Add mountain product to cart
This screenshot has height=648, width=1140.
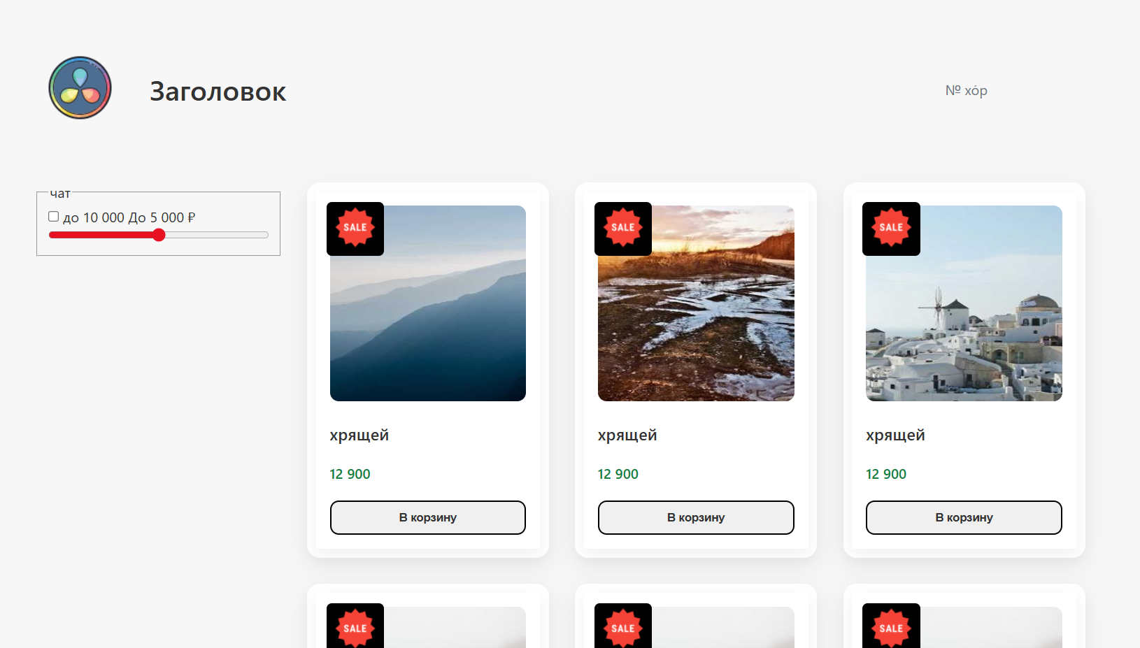pos(427,517)
